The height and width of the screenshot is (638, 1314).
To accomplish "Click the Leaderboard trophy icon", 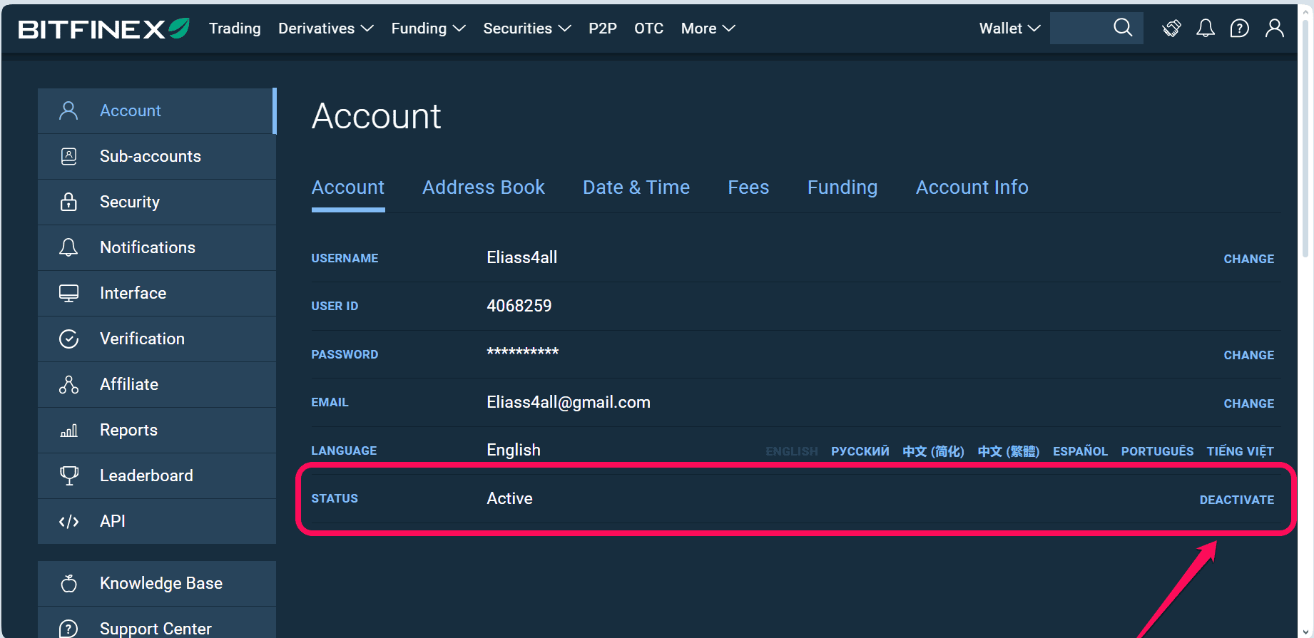I will point(68,475).
